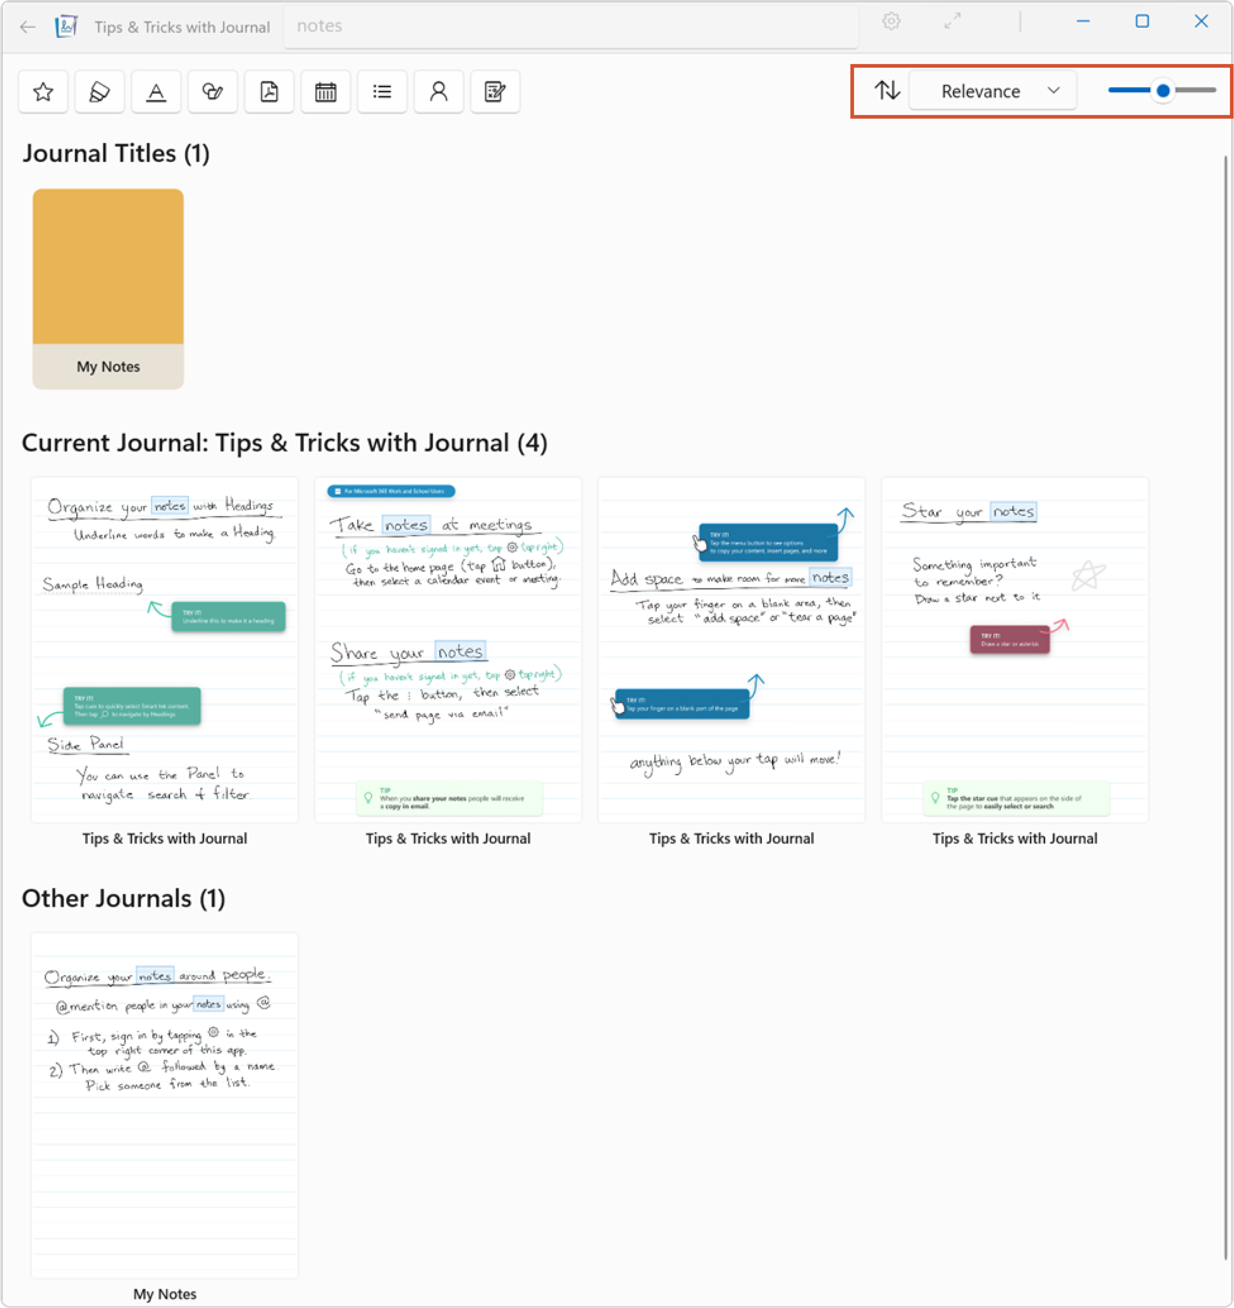This screenshot has width=1234, height=1308.
Task: Open the Relevance sort dropdown
Action: (993, 91)
